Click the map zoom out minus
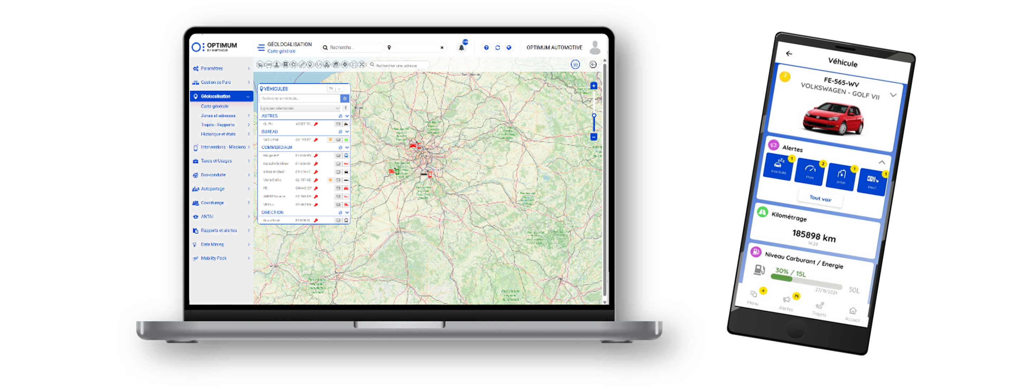The height and width of the screenshot is (387, 1018). [594, 137]
